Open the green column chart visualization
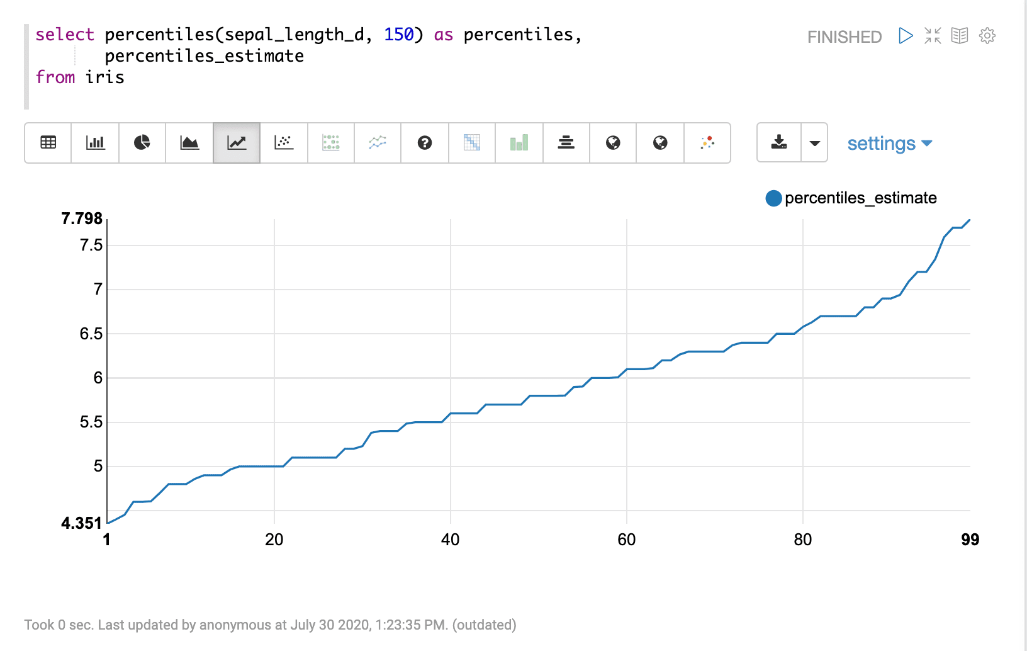Viewport: 1027px width, 651px height. (x=519, y=143)
